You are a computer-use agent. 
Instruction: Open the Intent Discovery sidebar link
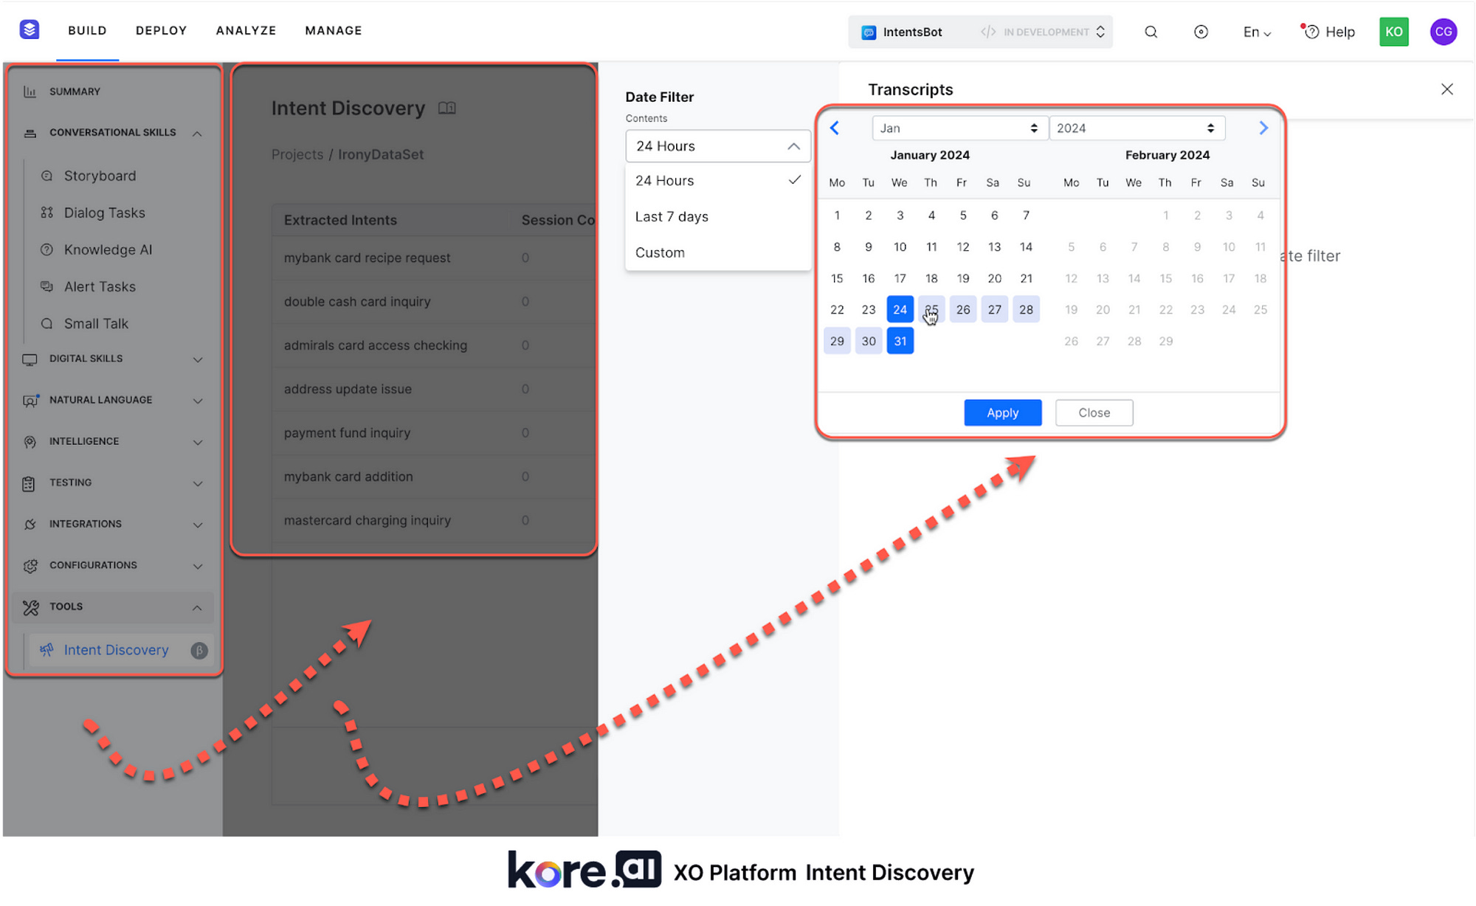(x=116, y=650)
